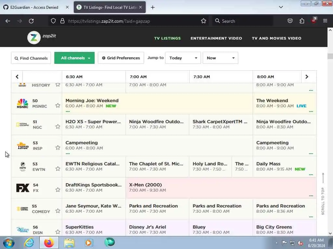
Task: Click the MSNBC channel logo
Action: 22,103
